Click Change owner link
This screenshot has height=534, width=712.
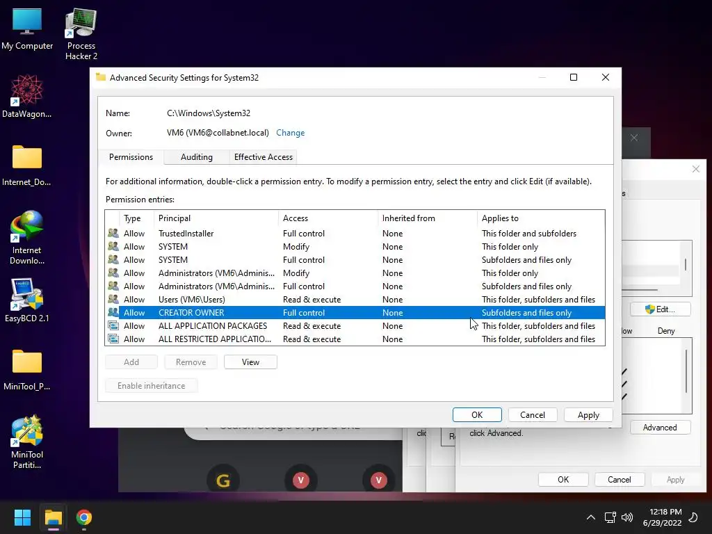pyautogui.click(x=290, y=133)
